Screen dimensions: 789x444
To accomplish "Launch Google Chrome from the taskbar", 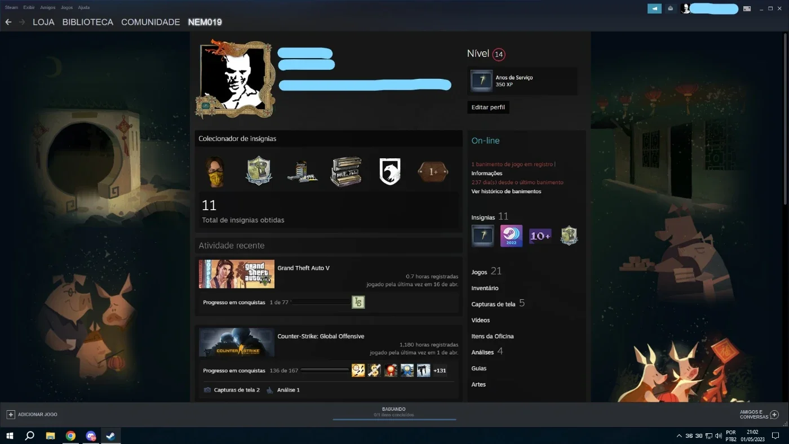I will tap(70, 436).
